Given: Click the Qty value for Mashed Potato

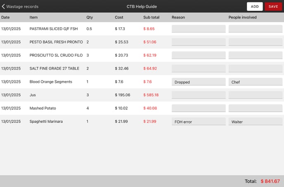Looking at the screenshot, I should [x=88, y=108].
